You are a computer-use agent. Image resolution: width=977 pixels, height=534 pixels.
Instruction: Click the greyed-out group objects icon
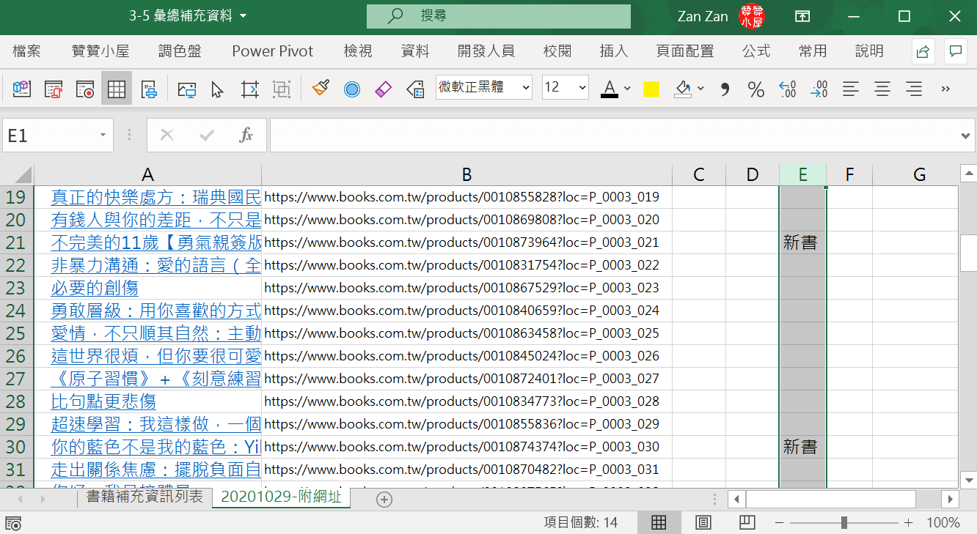282,89
